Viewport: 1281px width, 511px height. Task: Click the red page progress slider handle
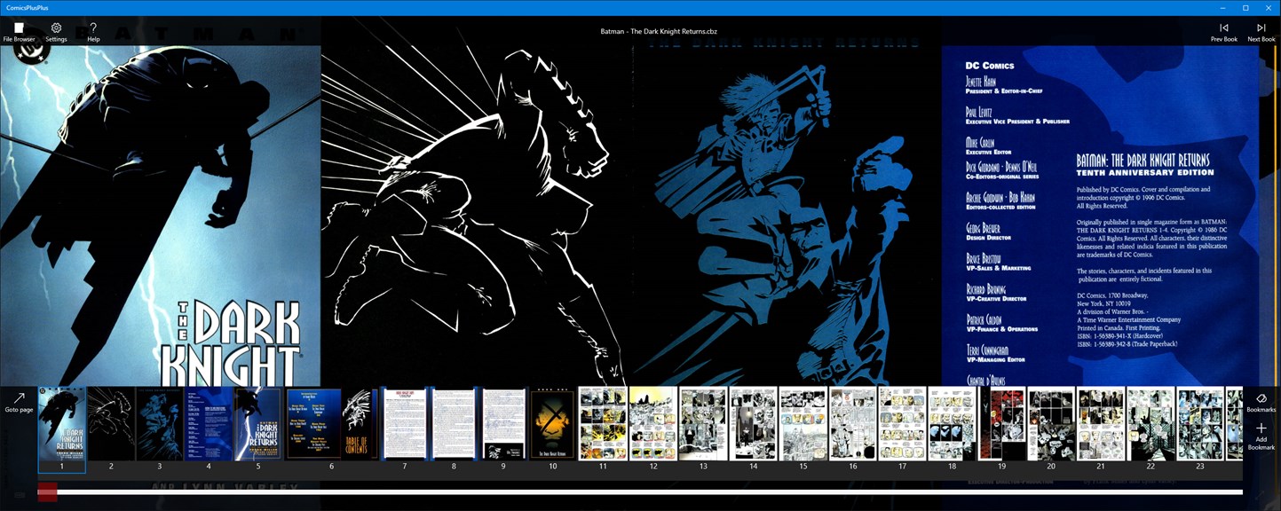coord(47,491)
